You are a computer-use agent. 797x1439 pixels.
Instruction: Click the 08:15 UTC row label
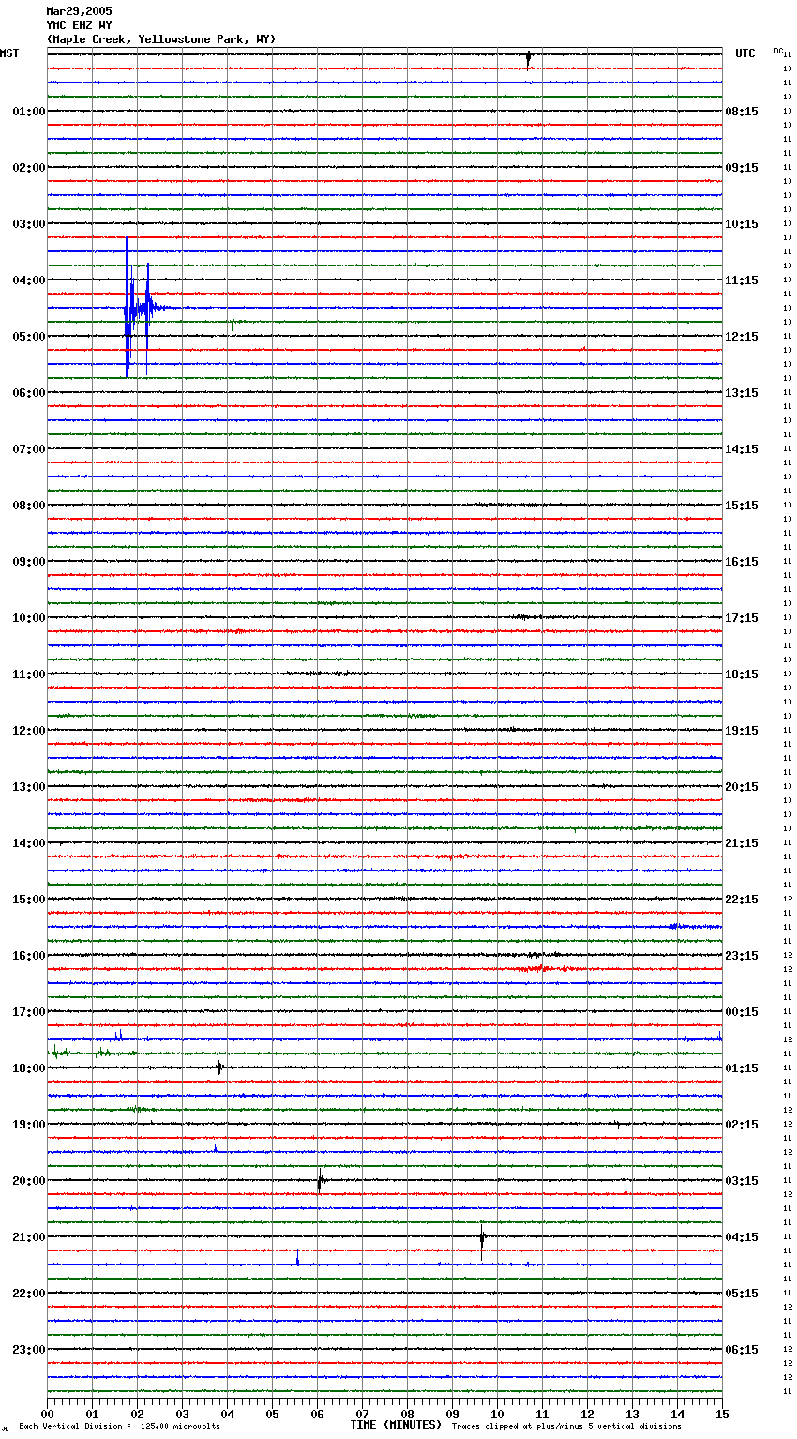[x=742, y=112]
